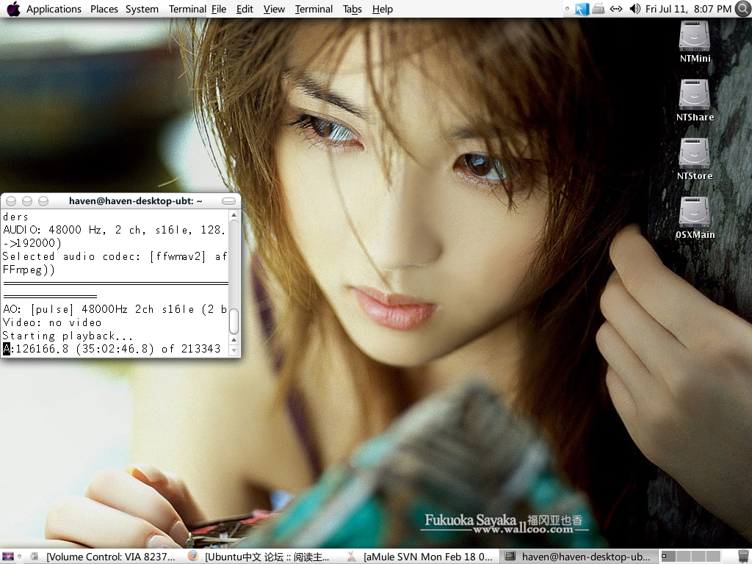Click the terminal line starting "AUDIO: 48000 Hz"
The width and height of the screenshot is (752, 564).
(x=115, y=230)
